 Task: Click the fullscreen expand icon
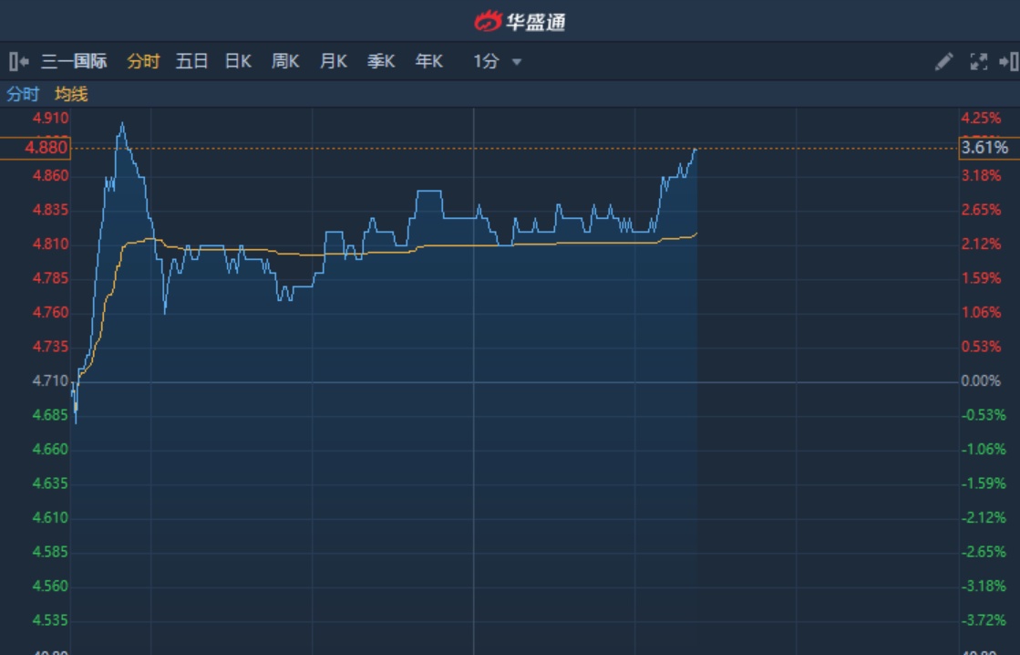979,62
